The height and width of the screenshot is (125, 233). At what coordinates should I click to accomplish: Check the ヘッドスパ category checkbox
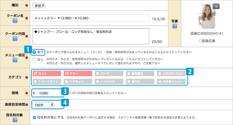coord(98,81)
